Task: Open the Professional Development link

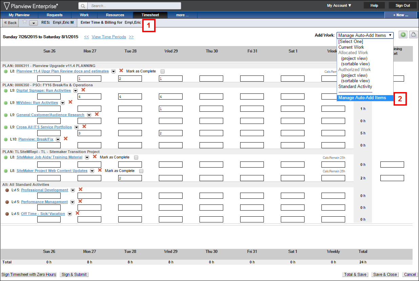Action: point(45,190)
